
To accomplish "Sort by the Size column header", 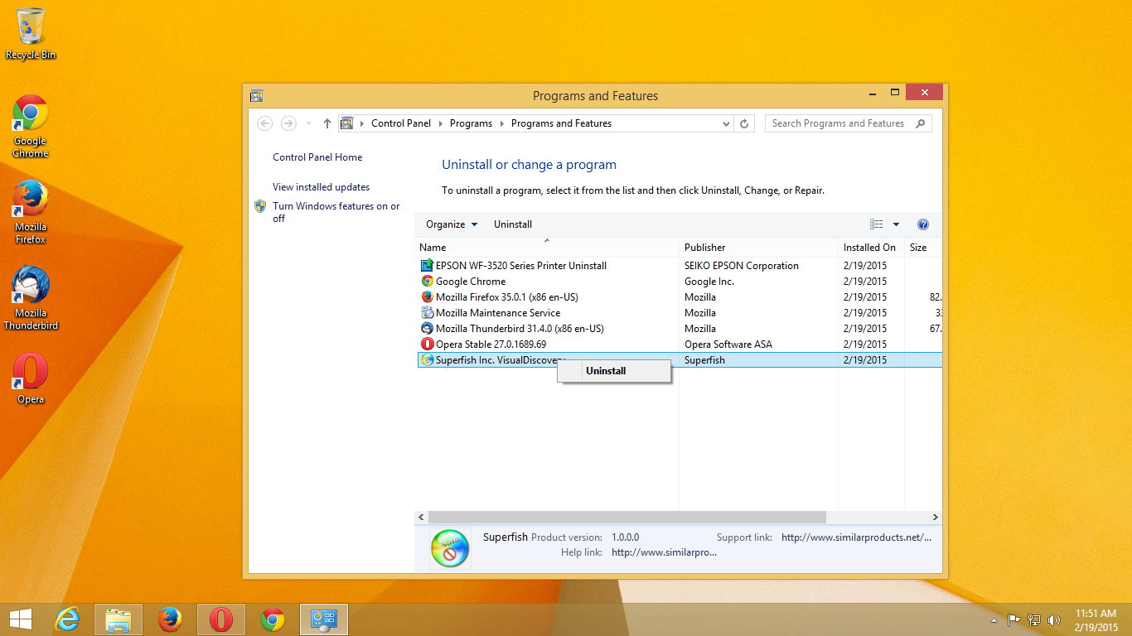I will coord(923,248).
